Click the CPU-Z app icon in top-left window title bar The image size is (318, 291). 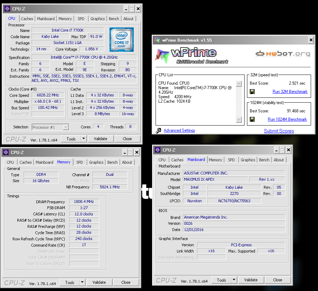pyautogui.click(x=7, y=9)
